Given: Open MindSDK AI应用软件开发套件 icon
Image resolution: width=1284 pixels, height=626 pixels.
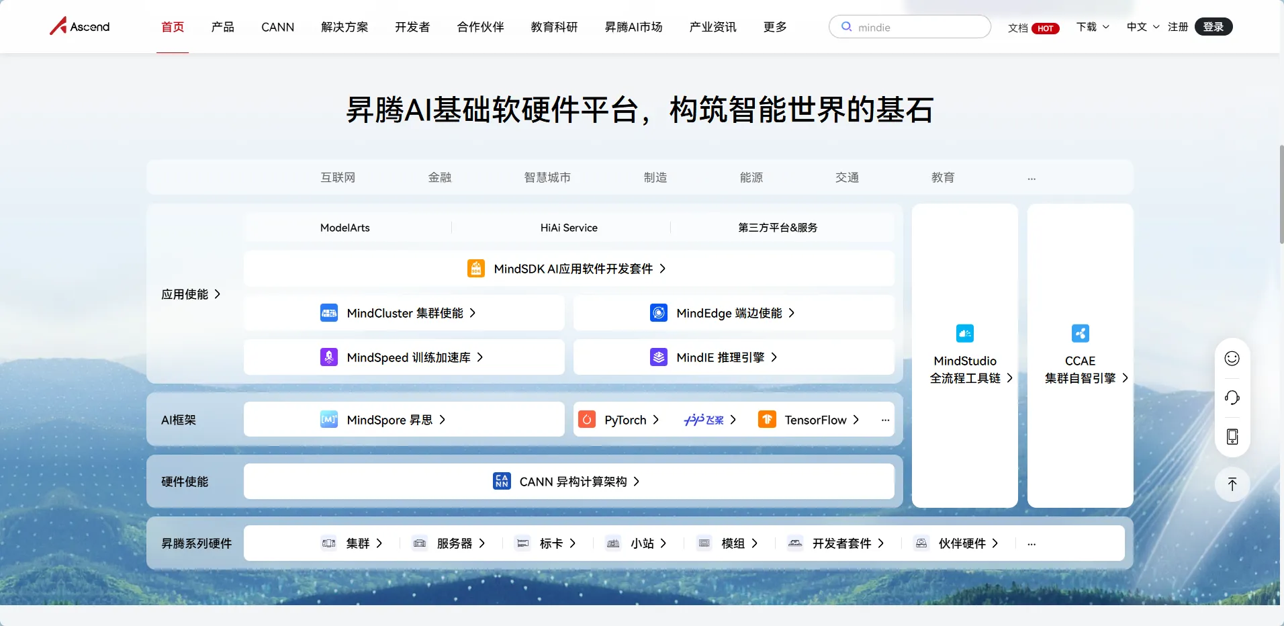Looking at the screenshot, I should (x=475, y=268).
